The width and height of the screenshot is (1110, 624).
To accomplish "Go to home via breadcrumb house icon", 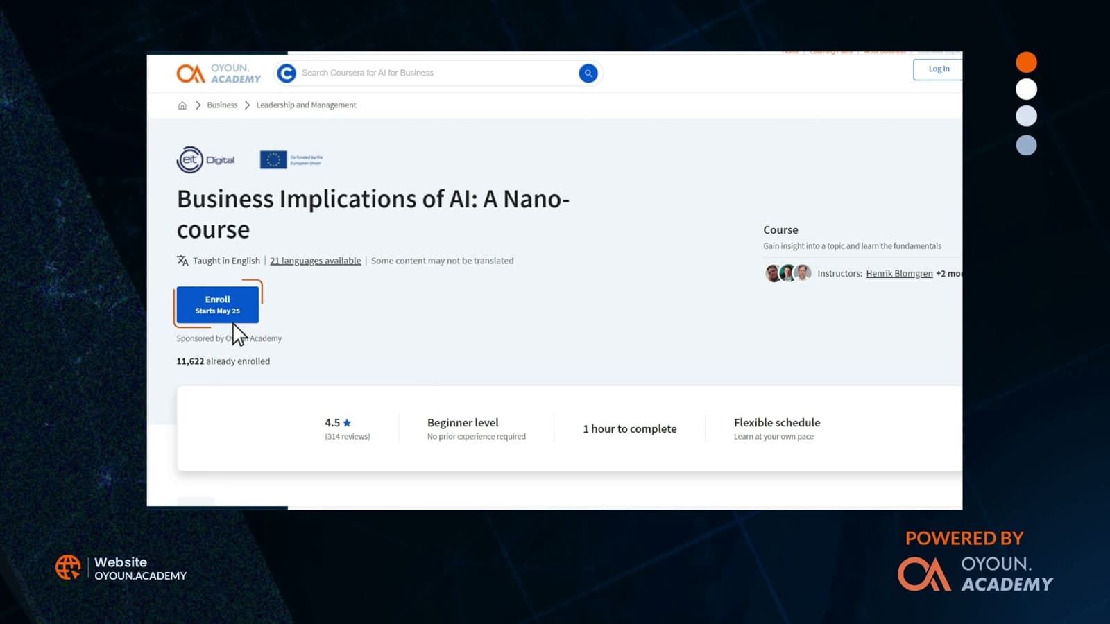I will (x=182, y=105).
